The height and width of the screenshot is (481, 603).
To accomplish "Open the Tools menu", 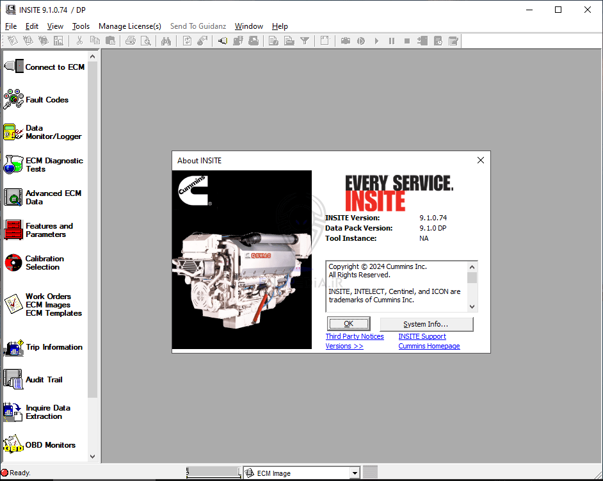I will (x=81, y=26).
